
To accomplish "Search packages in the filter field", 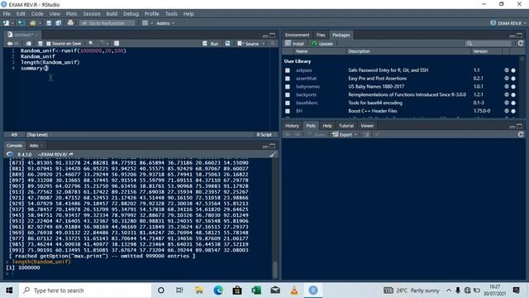I will coord(488,43).
